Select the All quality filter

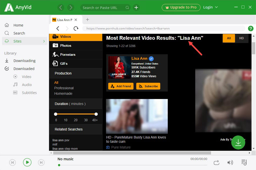(229, 38)
